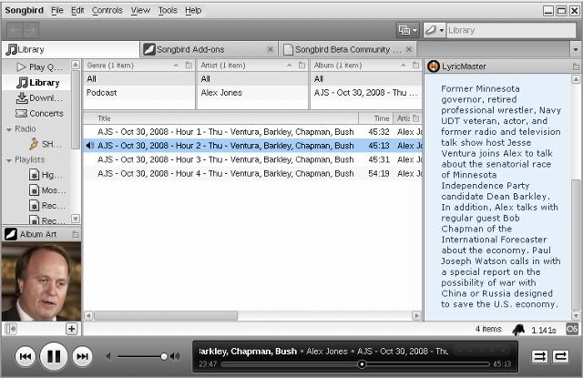Open the LyricMaster pane menu button

point(576,66)
